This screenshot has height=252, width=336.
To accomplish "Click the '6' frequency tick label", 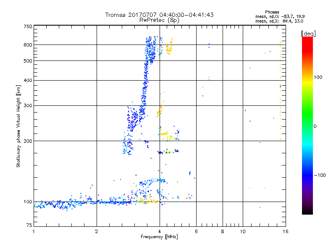I will tap(196, 231).
